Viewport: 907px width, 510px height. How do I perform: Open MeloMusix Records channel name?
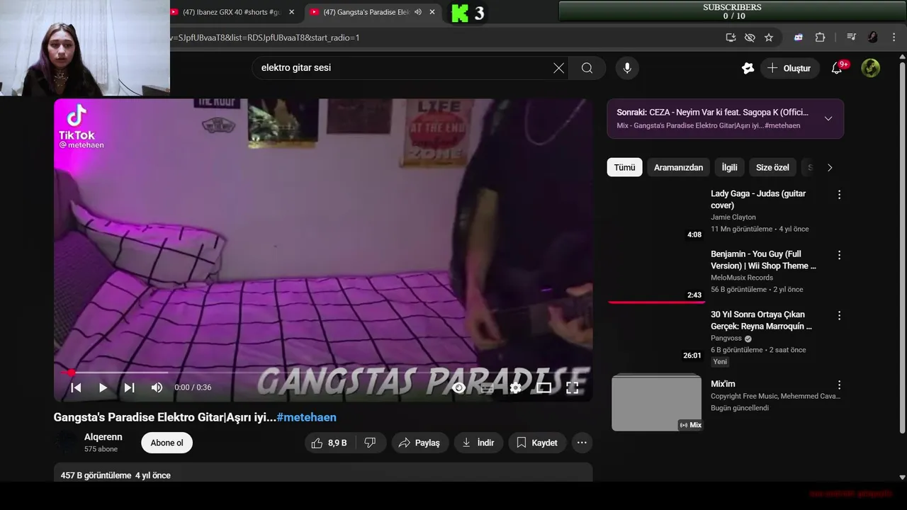[x=741, y=278]
